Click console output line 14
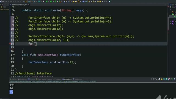Viewport: 176px width, 99px height. 11,88
